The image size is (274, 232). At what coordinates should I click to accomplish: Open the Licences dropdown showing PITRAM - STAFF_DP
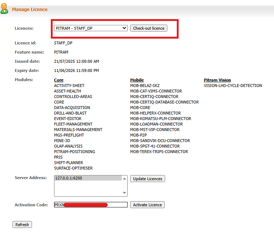tap(90, 28)
